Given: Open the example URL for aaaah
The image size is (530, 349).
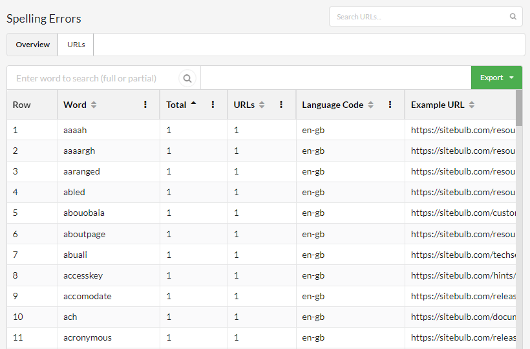Looking at the screenshot, I should coord(463,130).
